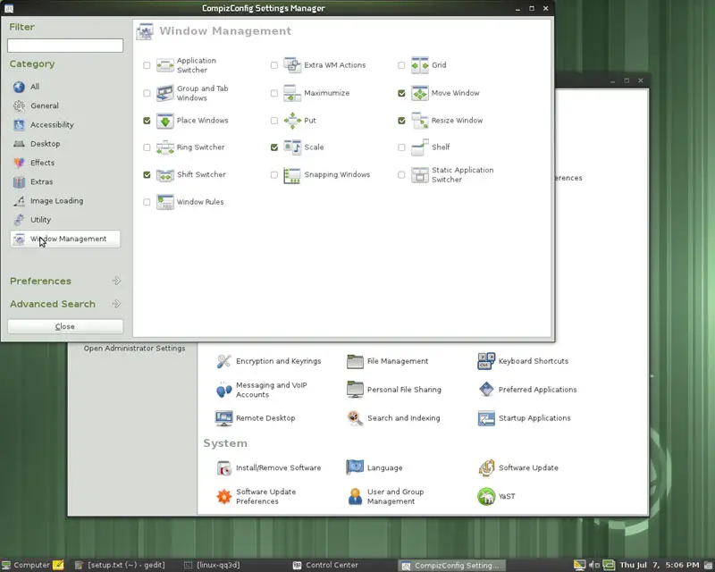The image size is (715, 572).
Task: Open the Put plugin icon
Action: 292,121
